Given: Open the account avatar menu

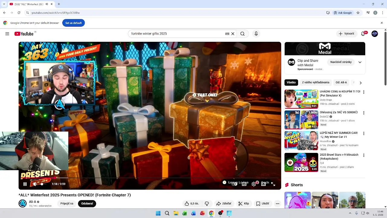Looking at the screenshot, I should (x=375, y=34).
